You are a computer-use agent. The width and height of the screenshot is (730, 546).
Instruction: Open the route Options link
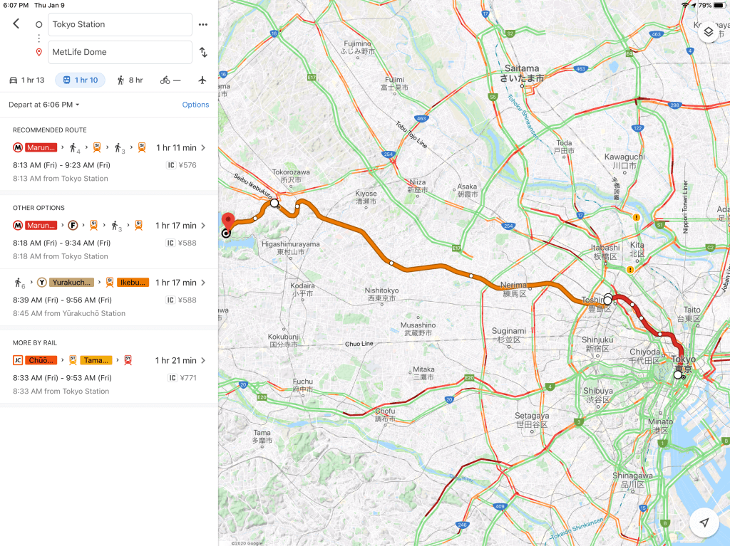click(195, 105)
